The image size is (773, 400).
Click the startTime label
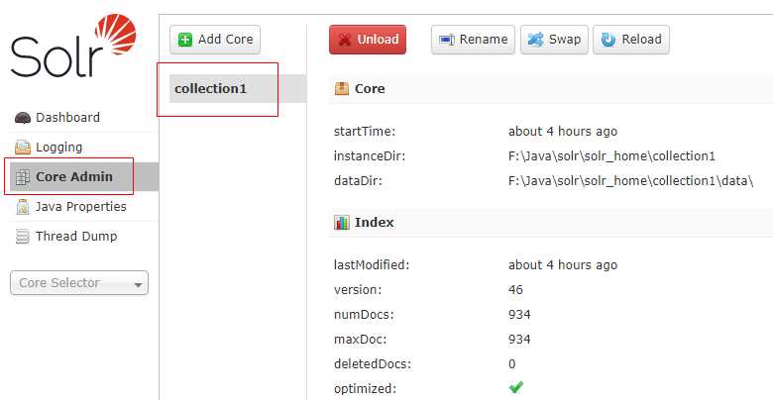click(365, 132)
